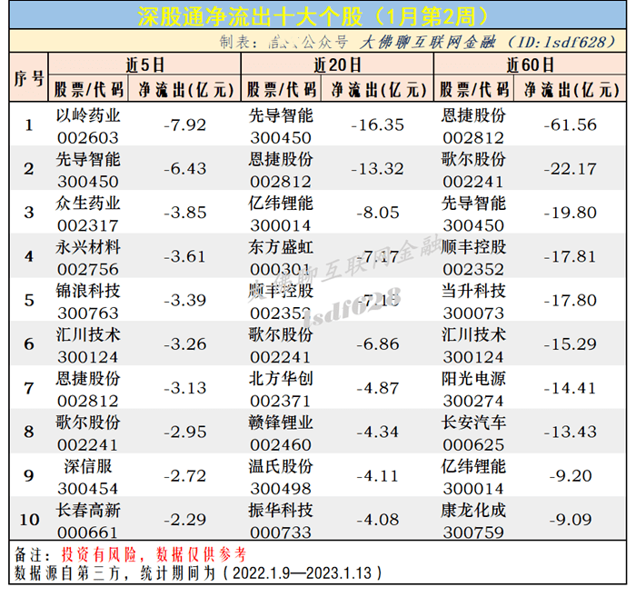
Task: Click the -16.35 value in 近20日
Action: pos(378,124)
